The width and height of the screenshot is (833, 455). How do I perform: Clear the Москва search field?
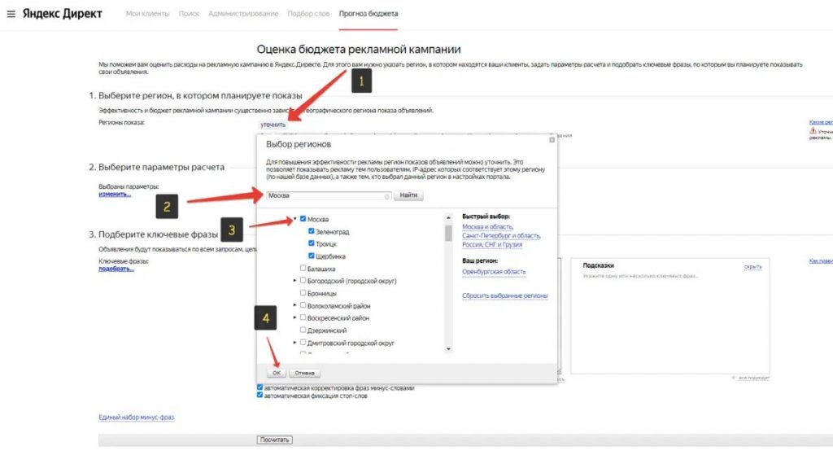pos(386,196)
